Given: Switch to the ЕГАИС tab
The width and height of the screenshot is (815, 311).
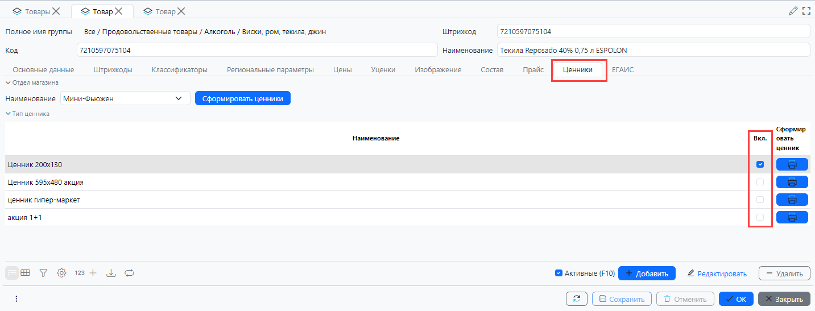Looking at the screenshot, I should (622, 70).
